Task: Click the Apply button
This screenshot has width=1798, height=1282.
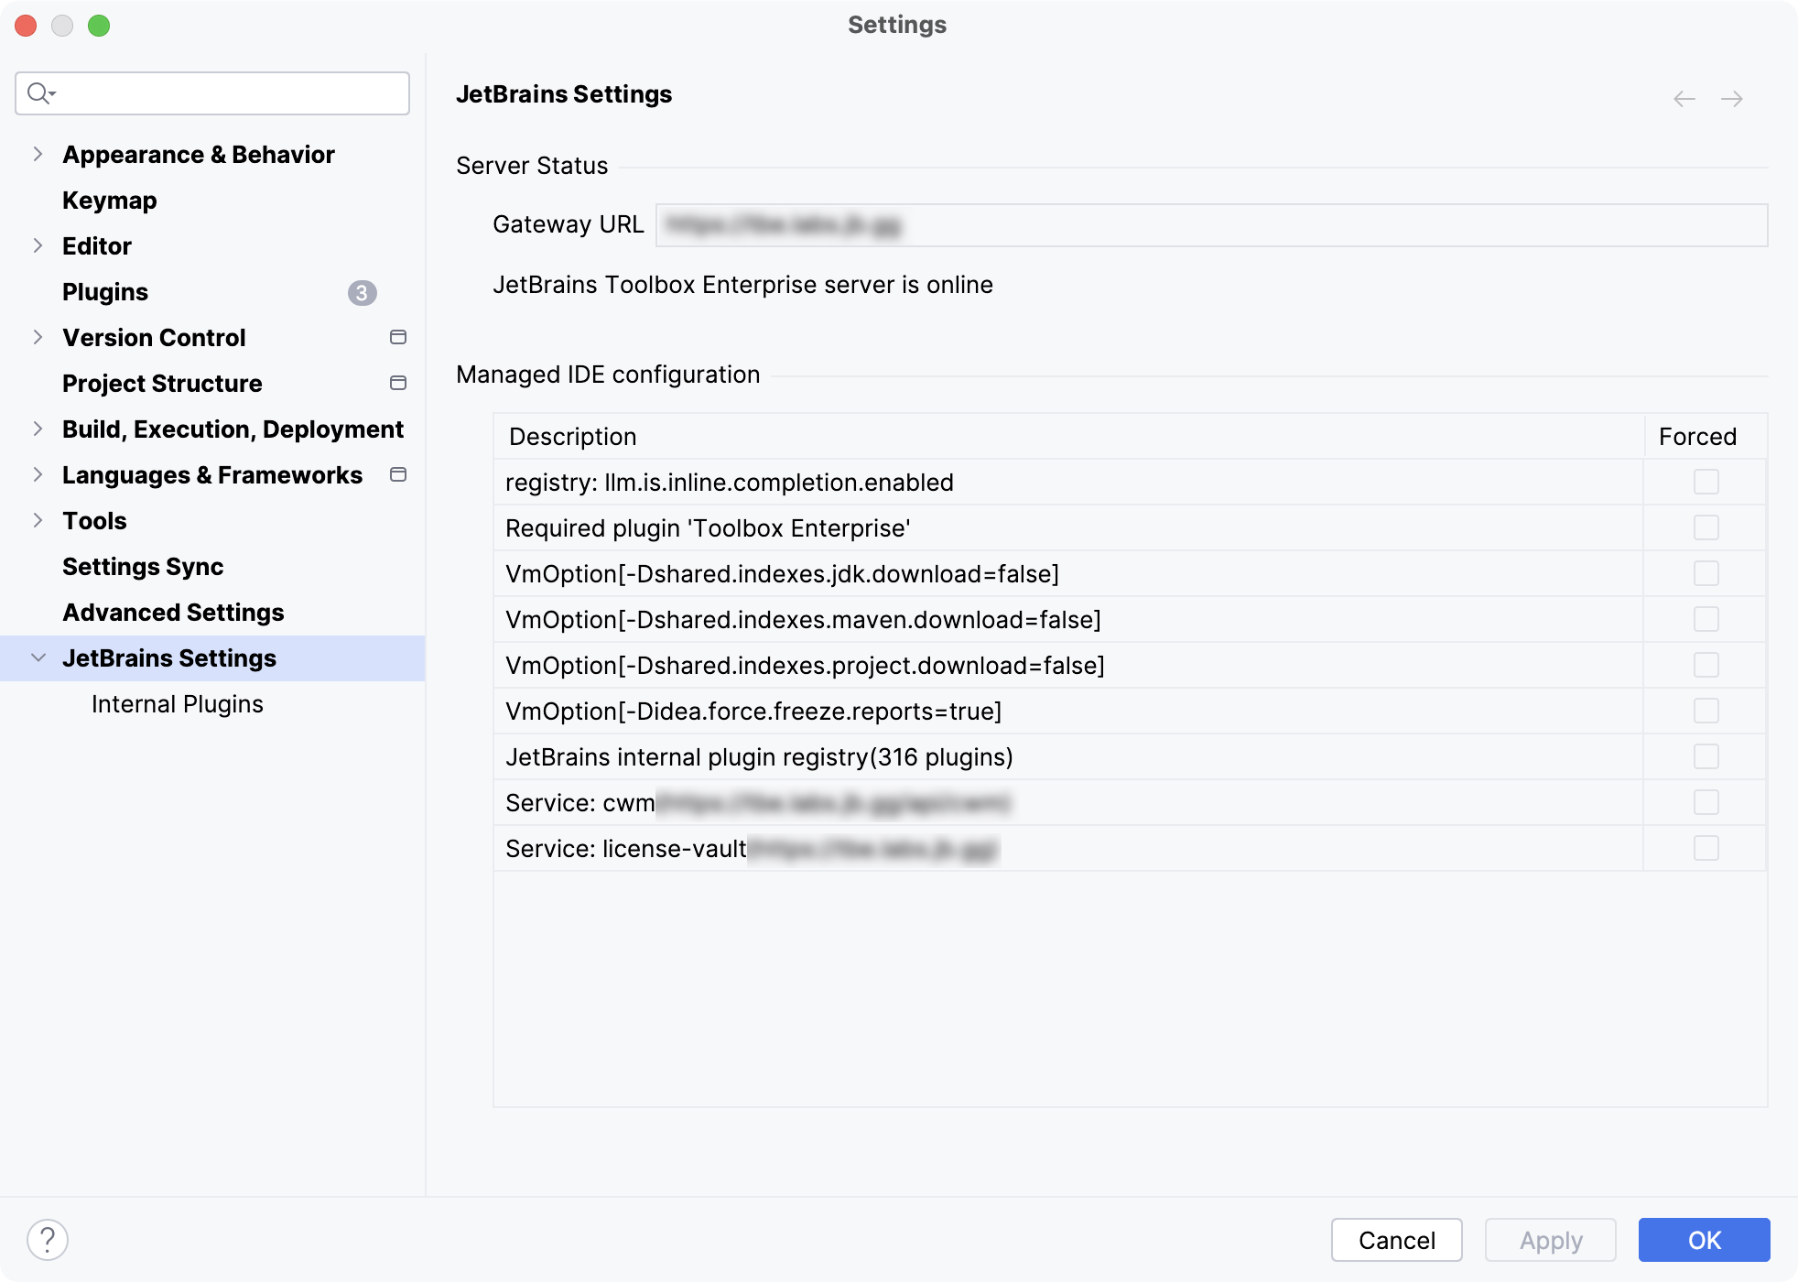Action: point(1551,1240)
